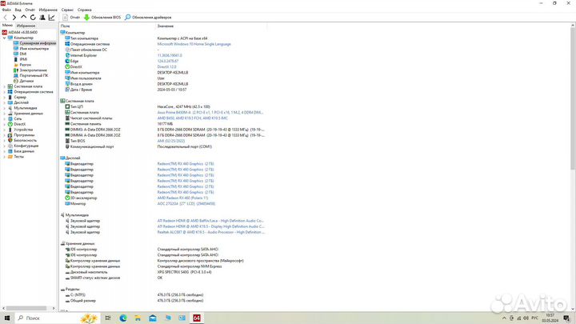
Task: Select the Тип ЦП row
Action: 164,106
